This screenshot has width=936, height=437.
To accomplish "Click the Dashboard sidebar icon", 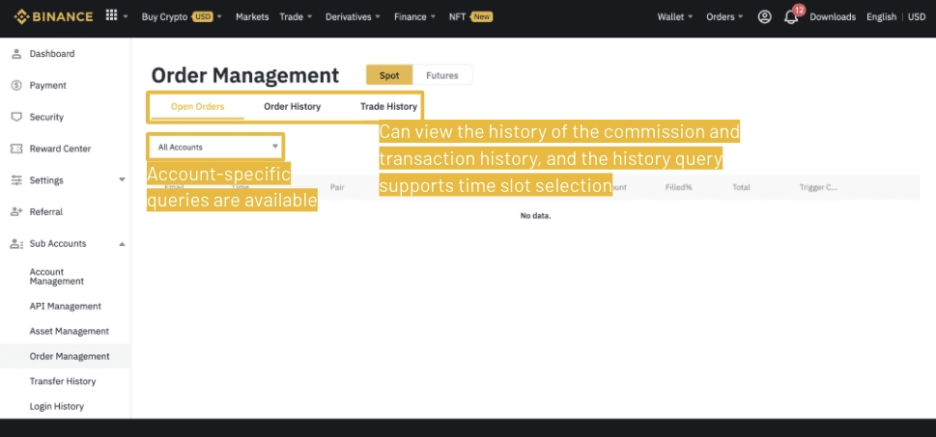I will coord(16,54).
